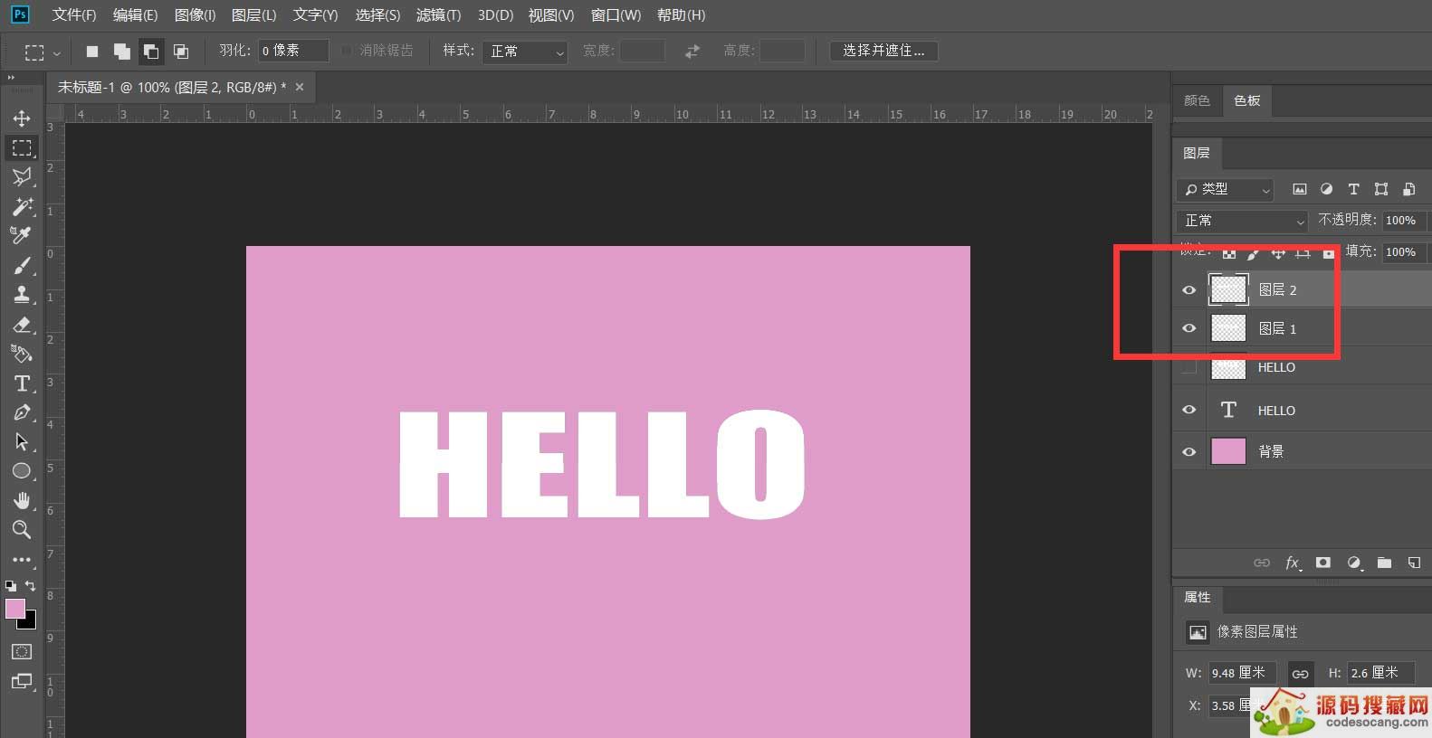
Task: Filter layers by adjustment layers icon
Action: pos(1326,189)
